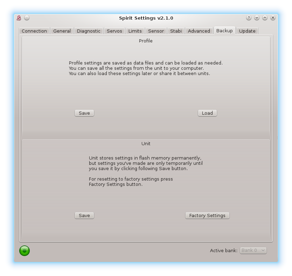Click the Factory Settings button

[207, 215]
